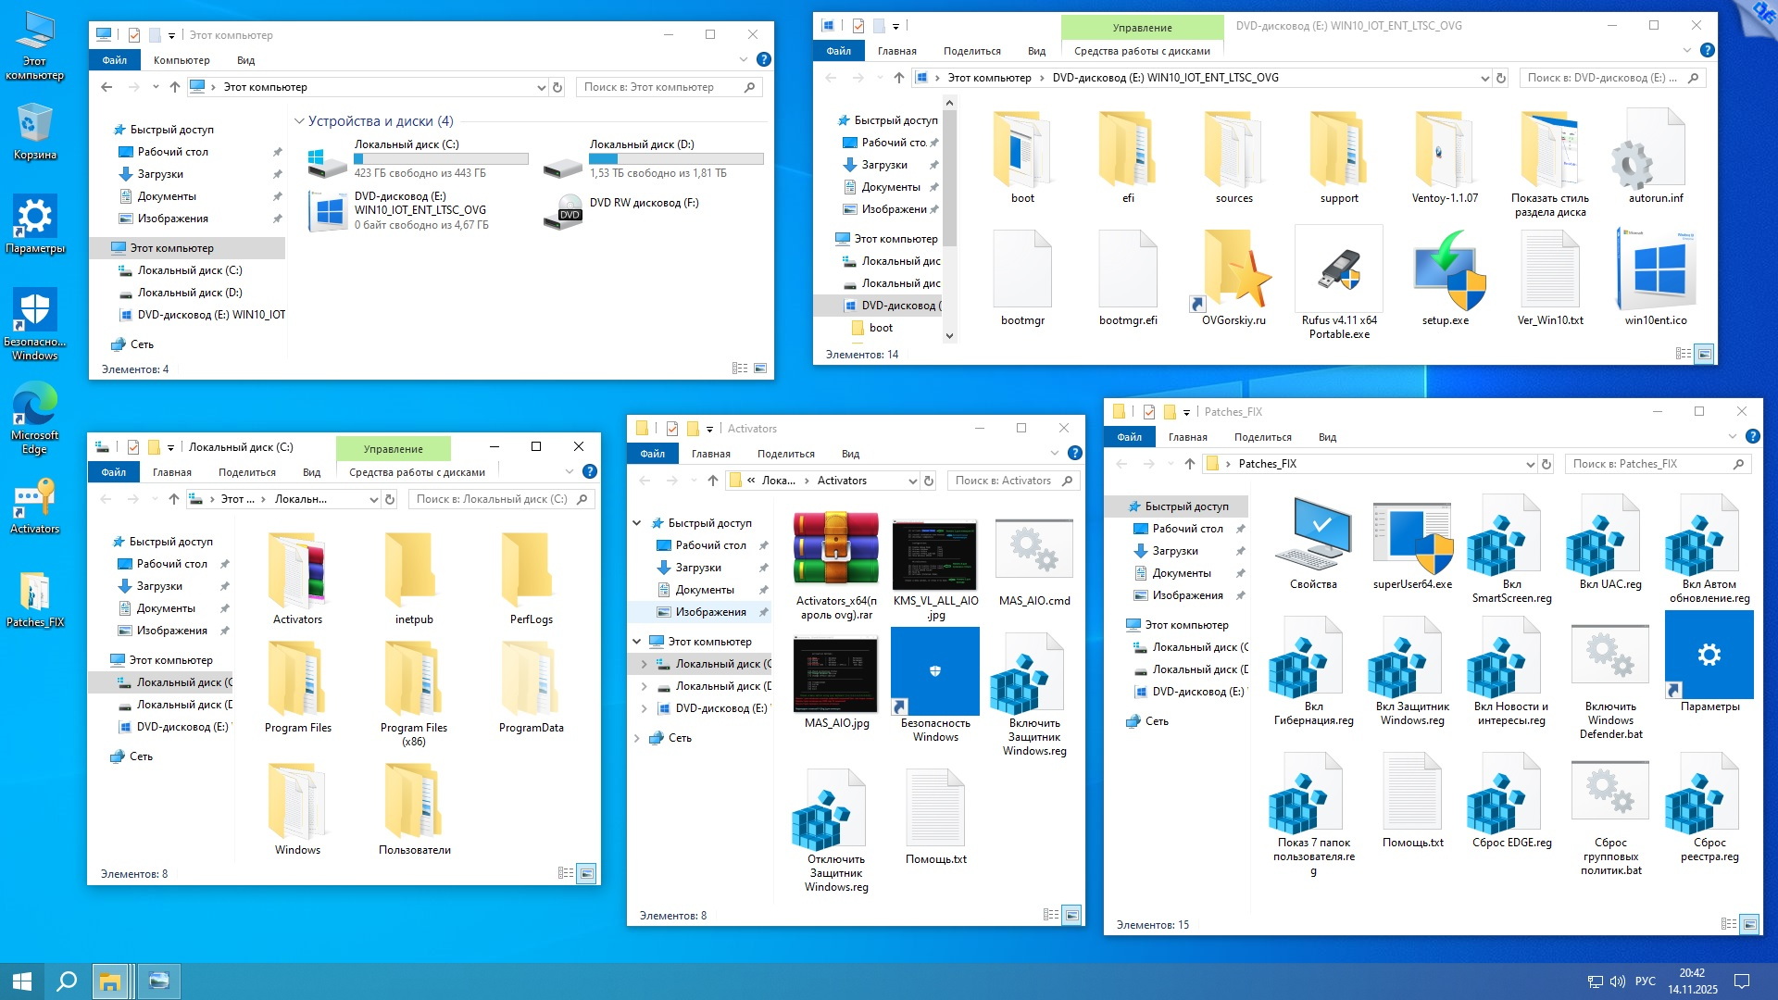This screenshot has width=1778, height=1000.
Task: Open Rufus v4.11 x64 Portable.exe icon
Action: point(1339,270)
